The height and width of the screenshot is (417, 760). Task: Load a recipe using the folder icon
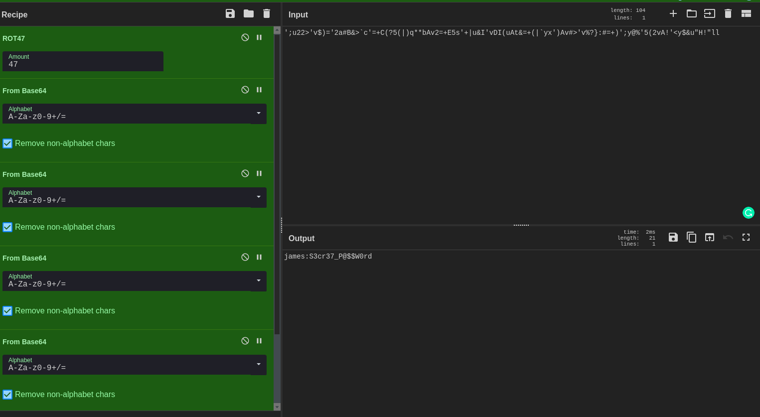[x=249, y=13]
